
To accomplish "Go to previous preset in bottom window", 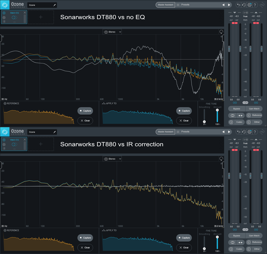I will click(x=224, y=132).
